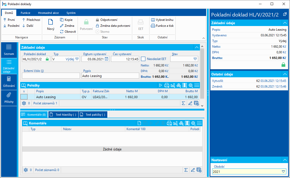290x178 pixels.
Task: Click the Název column header in Komentáře
Action: tap(93, 129)
